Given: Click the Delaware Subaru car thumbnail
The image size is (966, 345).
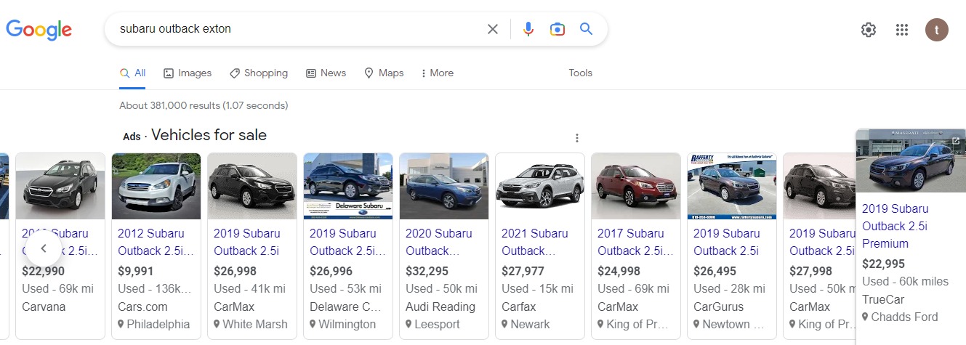Looking at the screenshot, I should (x=348, y=186).
